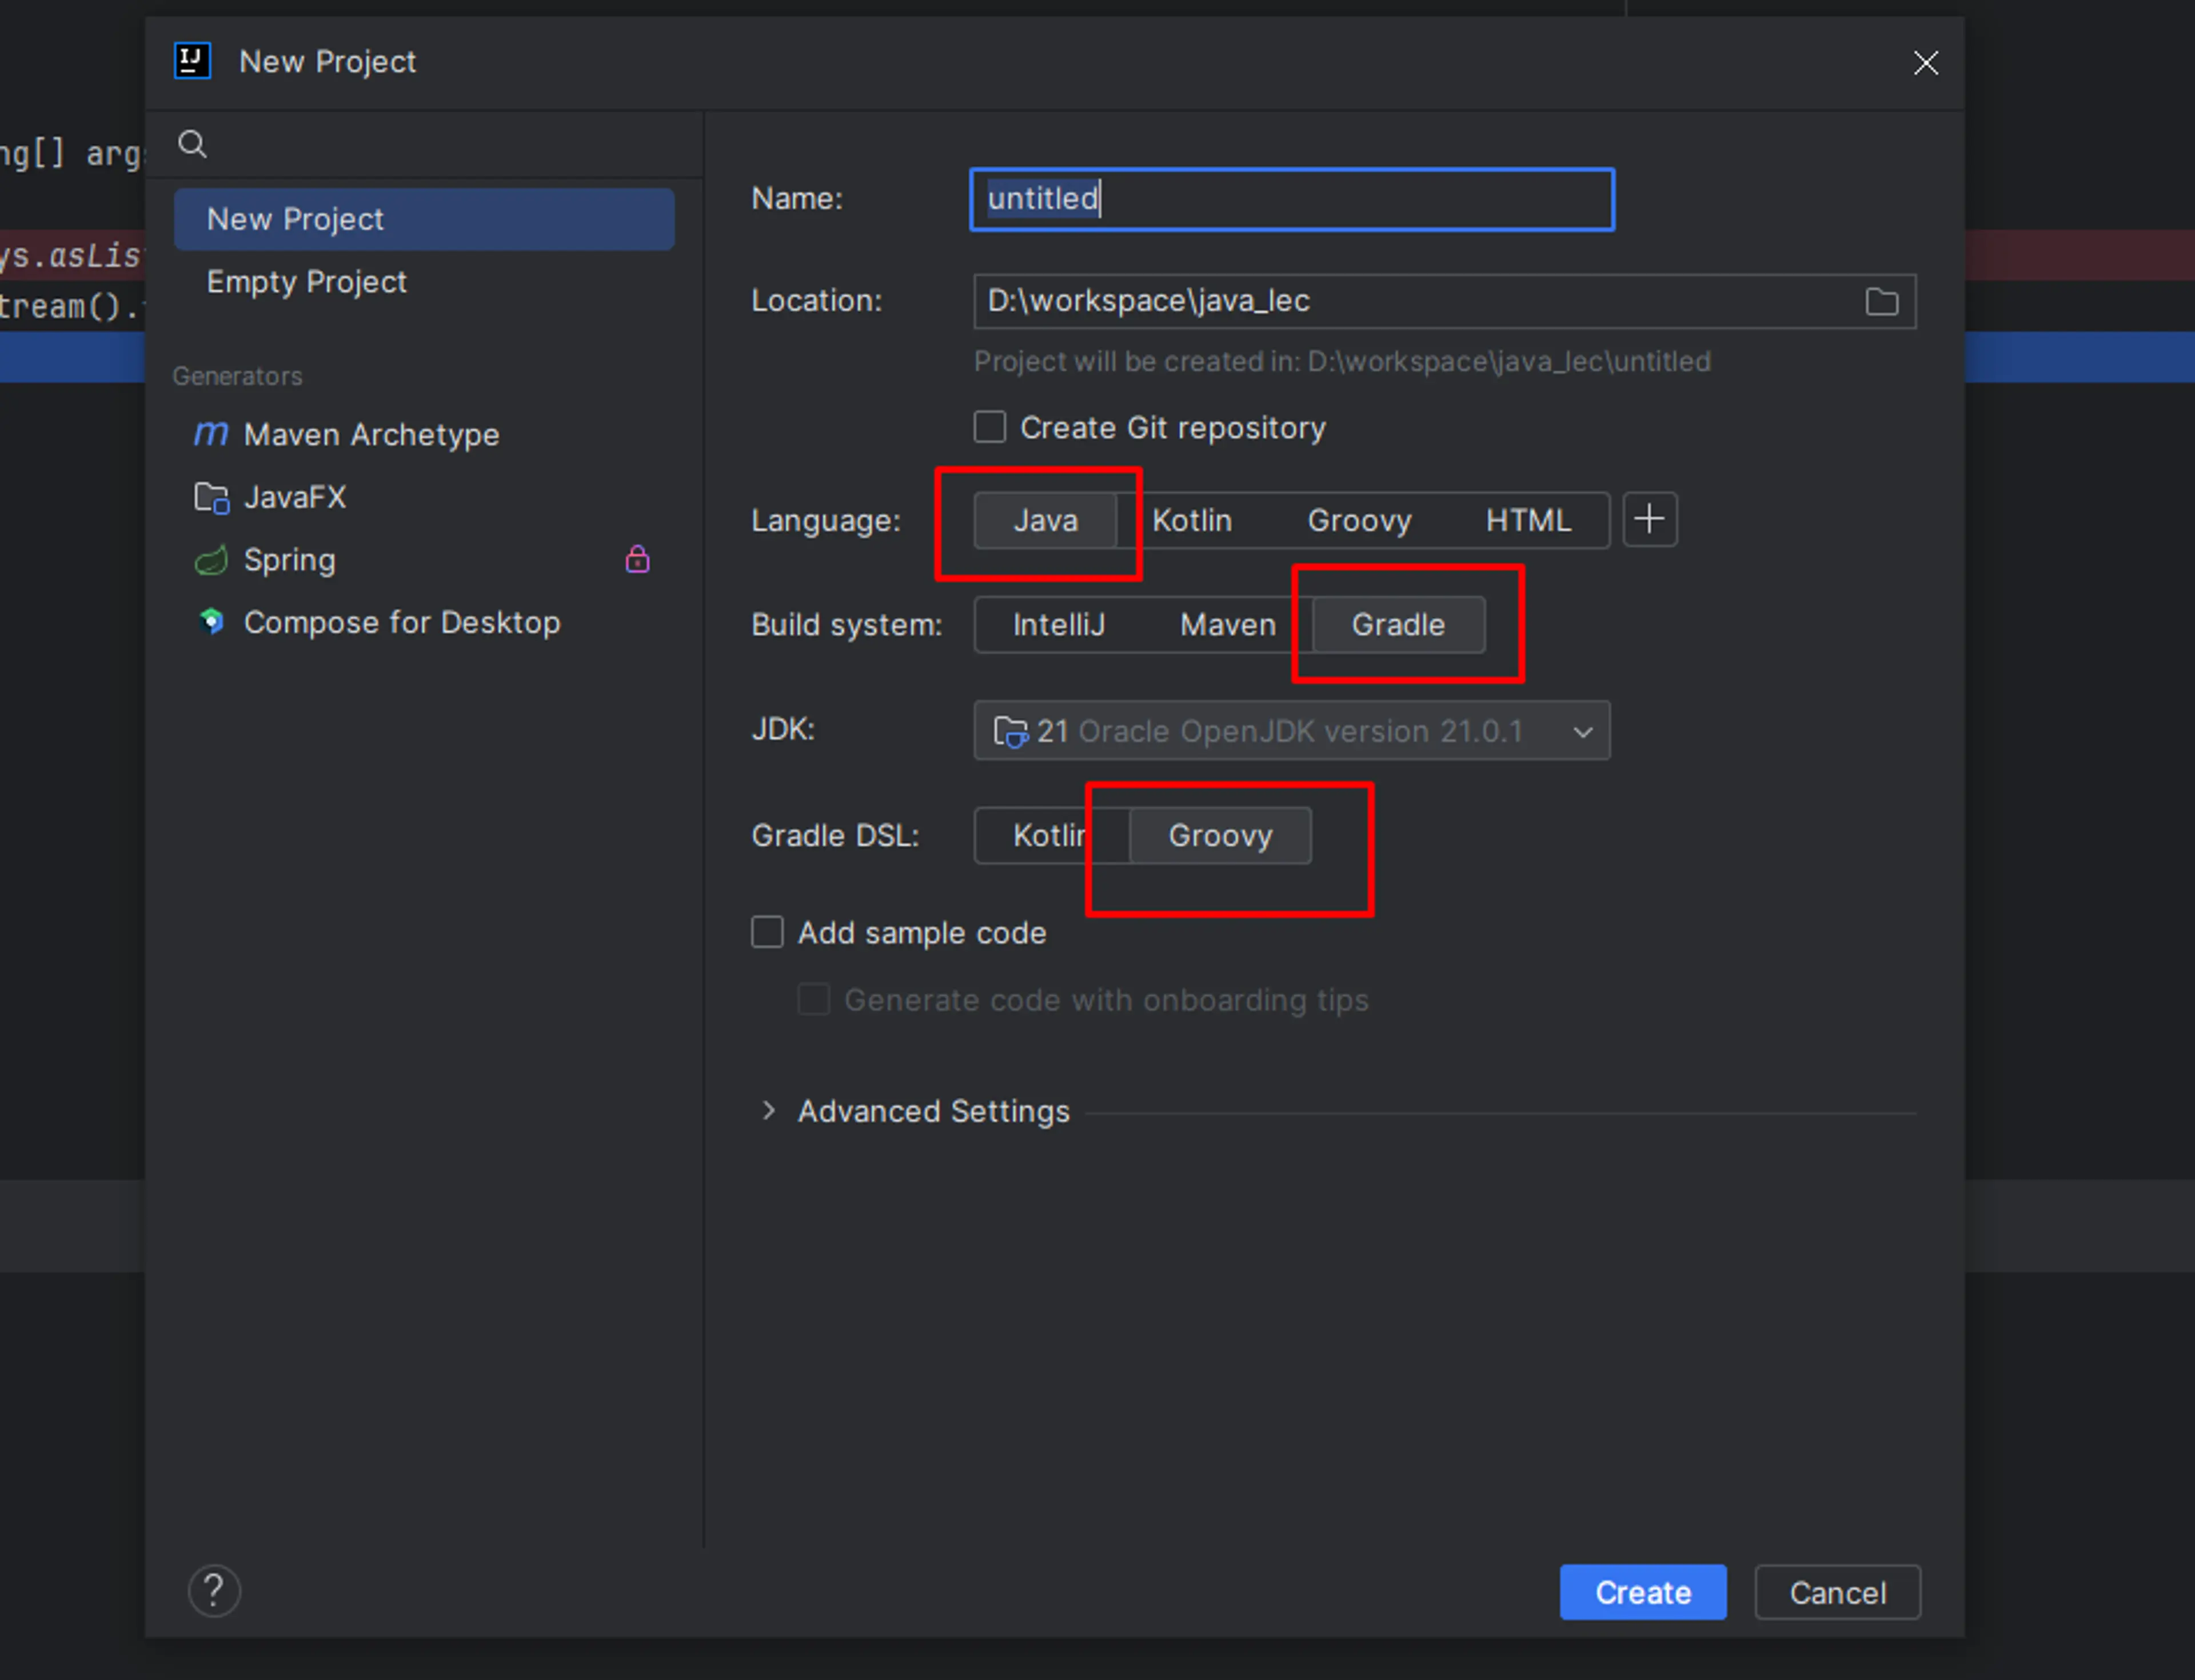
Task: Choose HTML as the language
Action: (1528, 520)
